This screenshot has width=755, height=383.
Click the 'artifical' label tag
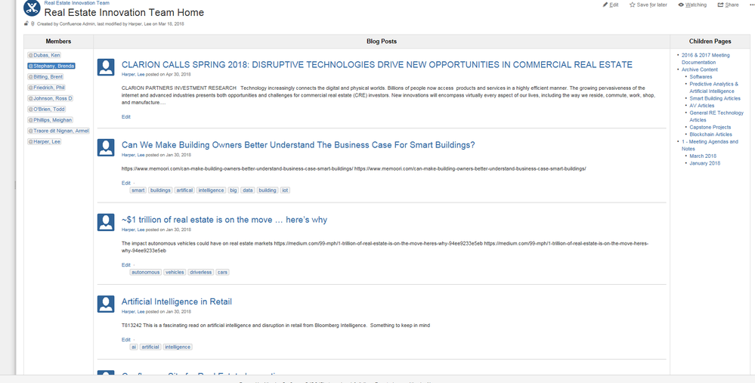click(x=184, y=190)
